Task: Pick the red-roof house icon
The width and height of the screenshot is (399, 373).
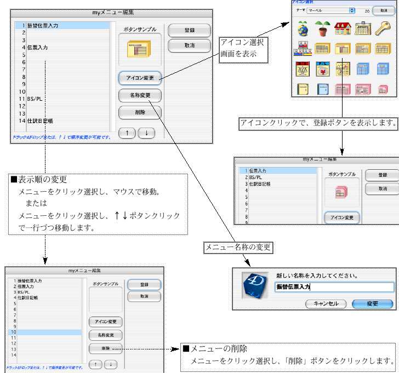Action: coord(343,29)
